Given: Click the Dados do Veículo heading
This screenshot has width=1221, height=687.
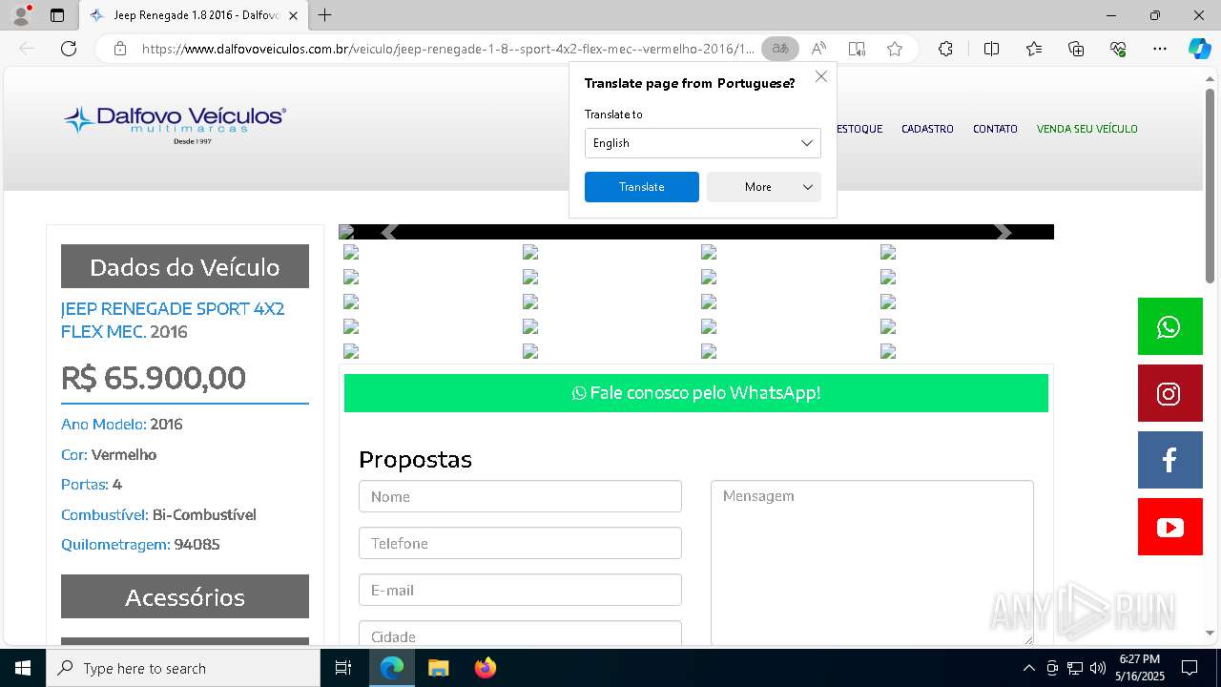Looking at the screenshot, I should [x=185, y=266].
